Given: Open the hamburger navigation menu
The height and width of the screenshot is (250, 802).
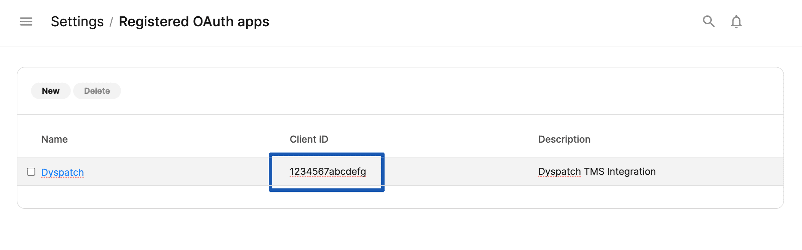Looking at the screenshot, I should (x=26, y=22).
